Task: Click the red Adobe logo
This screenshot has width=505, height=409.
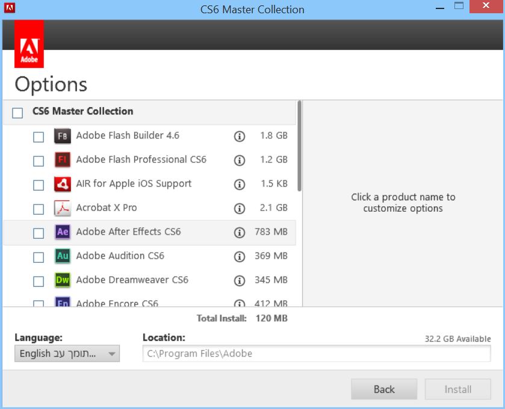Action: [29, 44]
